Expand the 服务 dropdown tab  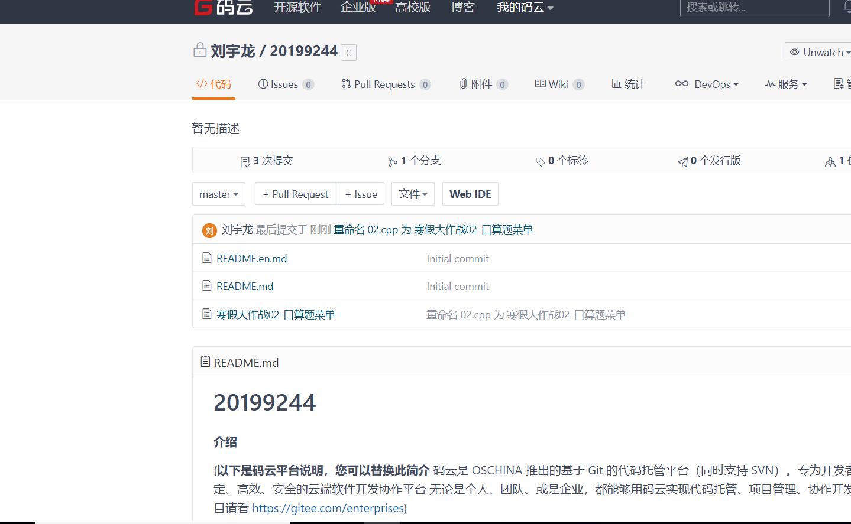click(786, 84)
